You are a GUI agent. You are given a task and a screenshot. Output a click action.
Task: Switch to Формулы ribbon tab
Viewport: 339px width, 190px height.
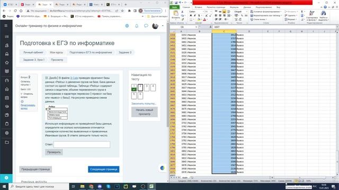[x=234, y=7]
